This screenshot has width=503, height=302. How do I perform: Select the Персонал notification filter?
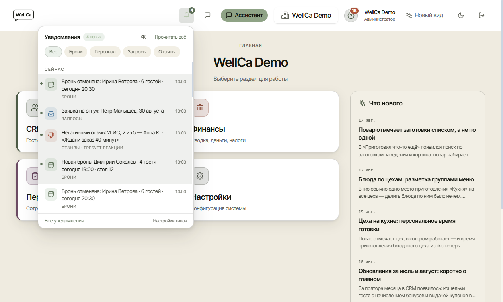[x=105, y=52]
